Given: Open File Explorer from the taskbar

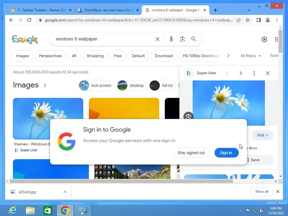Looking at the screenshot, I should pos(30,210).
